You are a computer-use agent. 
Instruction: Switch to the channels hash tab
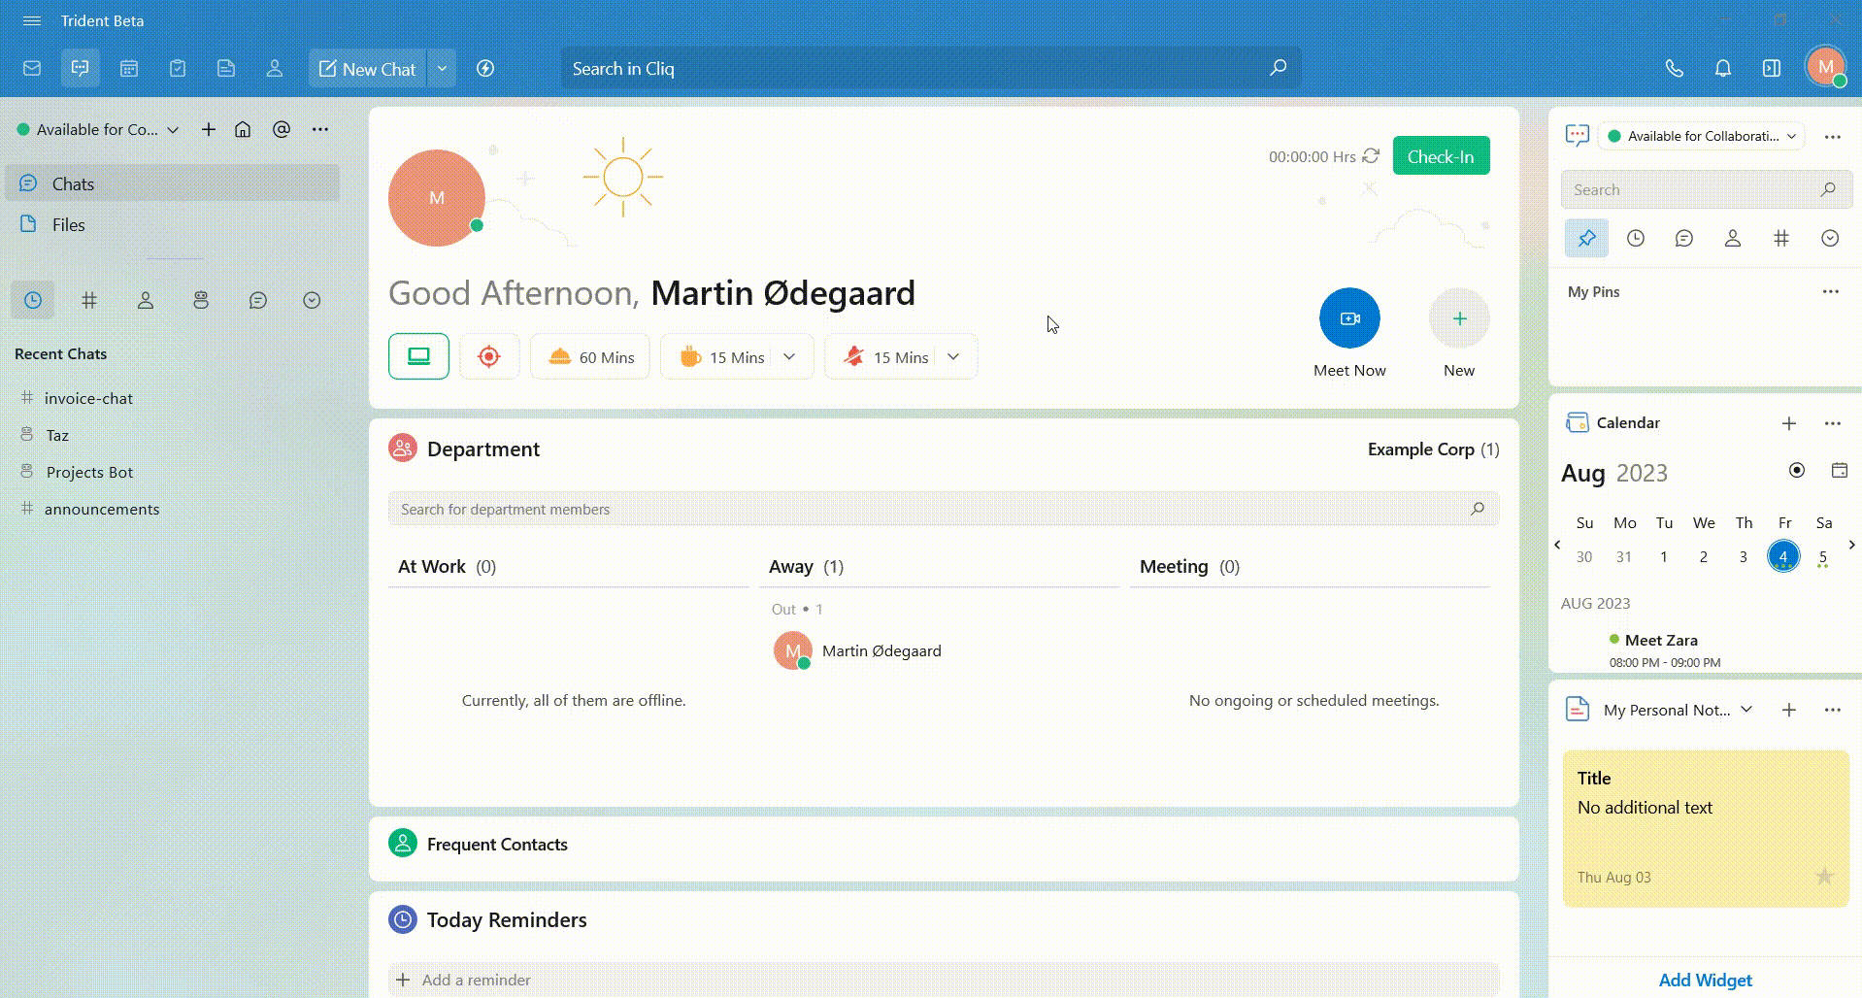[x=89, y=301]
